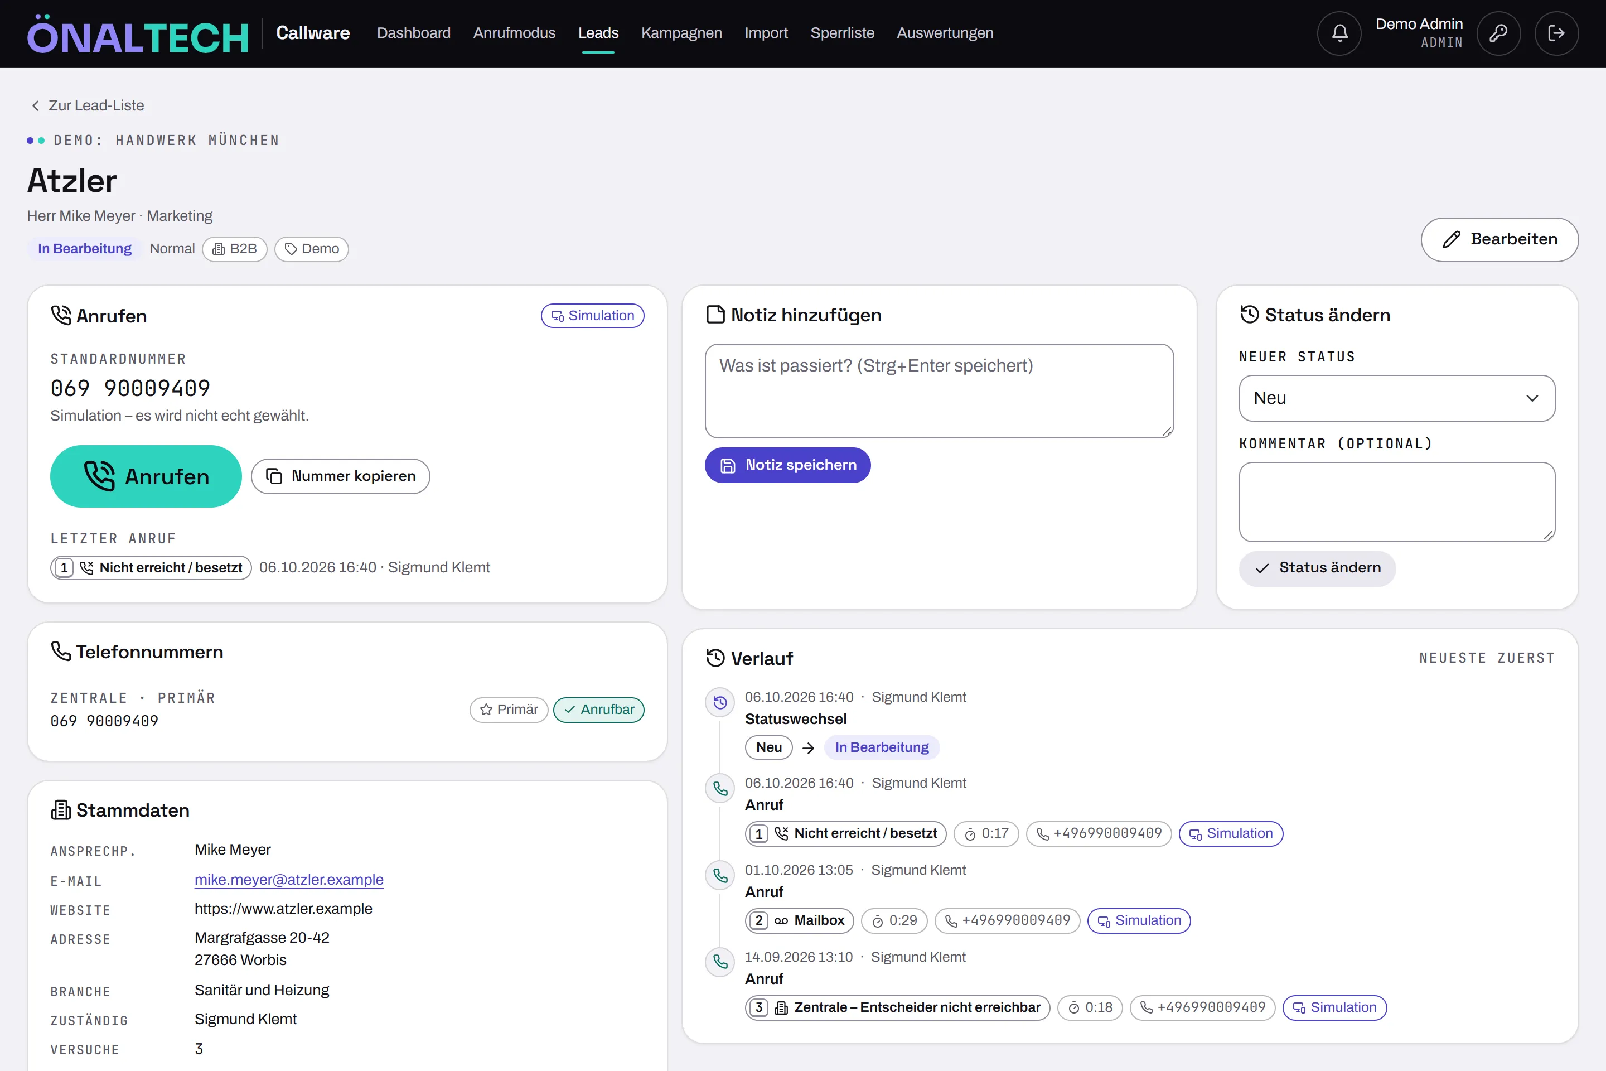Click phone icon of 14.09.2026 Anruf entry
This screenshot has height=1071, width=1606.
[x=720, y=962]
